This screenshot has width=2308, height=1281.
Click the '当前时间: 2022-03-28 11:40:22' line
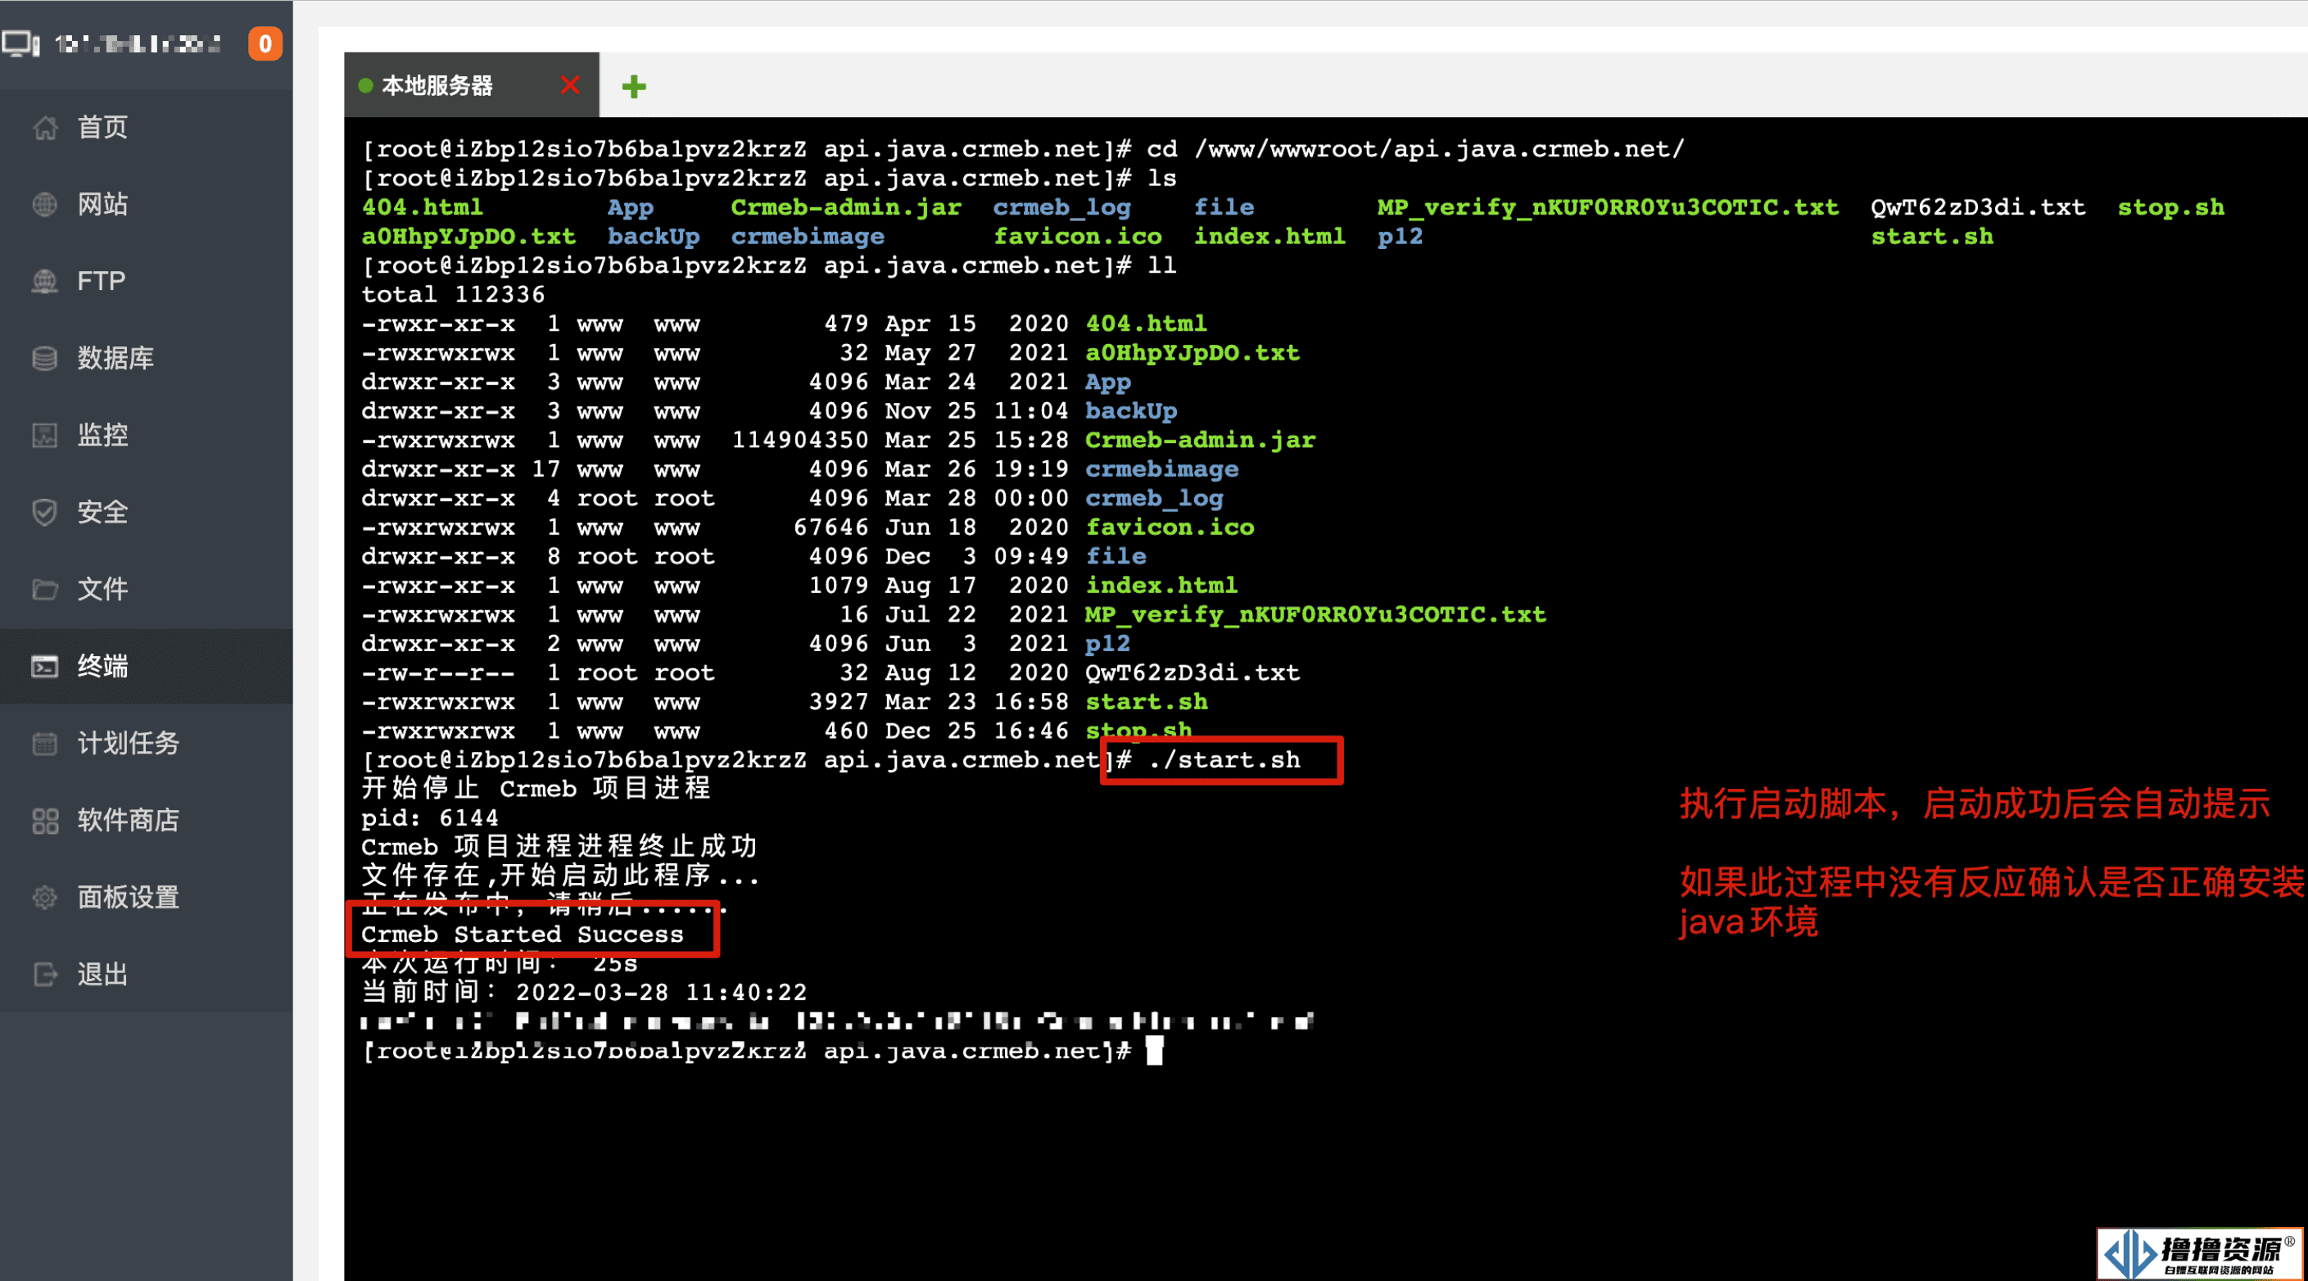point(584,993)
